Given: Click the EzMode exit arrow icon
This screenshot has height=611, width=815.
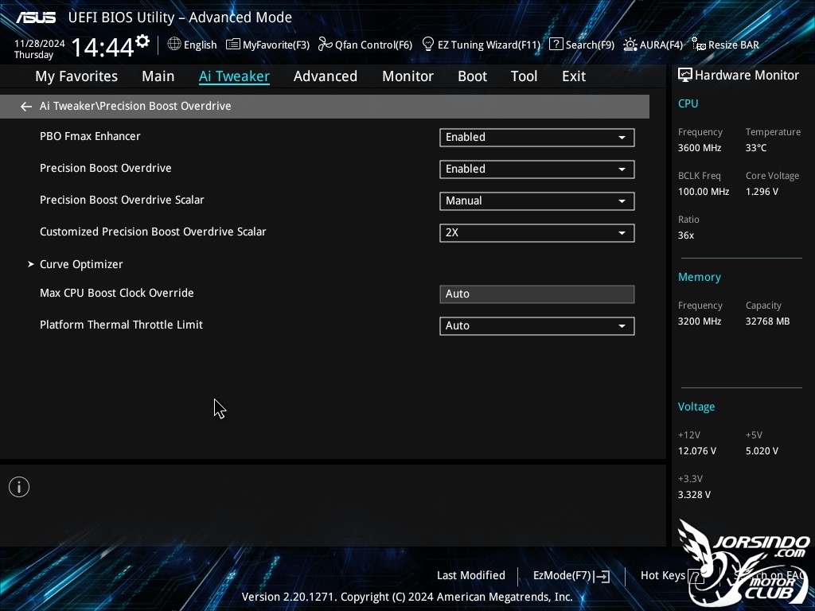Looking at the screenshot, I should tap(602, 576).
